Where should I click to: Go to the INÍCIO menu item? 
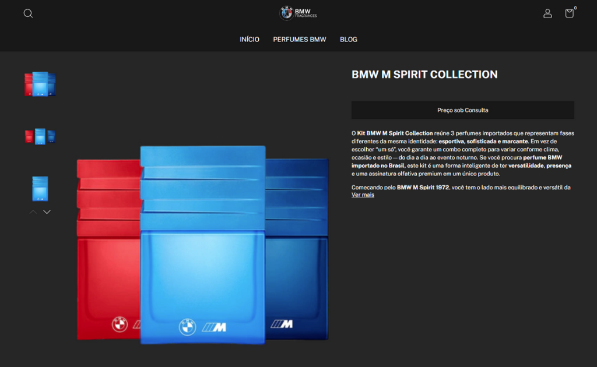[250, 40]
